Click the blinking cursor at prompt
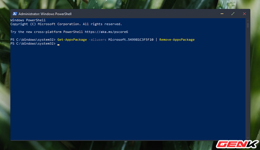The width and height of the screenshot is (260, 150). pyautogui.click(x=58, y=44)
